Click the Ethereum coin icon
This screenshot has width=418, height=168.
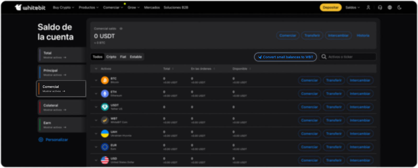point(105,94)
